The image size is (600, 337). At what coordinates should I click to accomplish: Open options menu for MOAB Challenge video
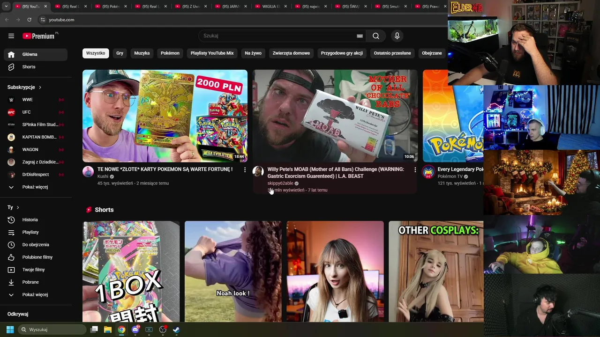tap(415, 170)
